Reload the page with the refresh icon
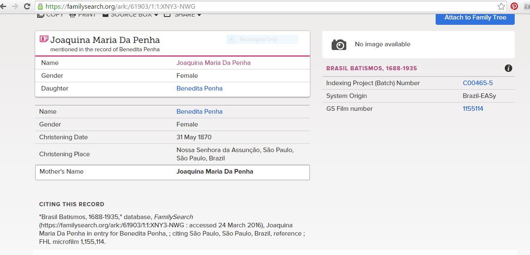530x255 pixels. tap(27, 6)
